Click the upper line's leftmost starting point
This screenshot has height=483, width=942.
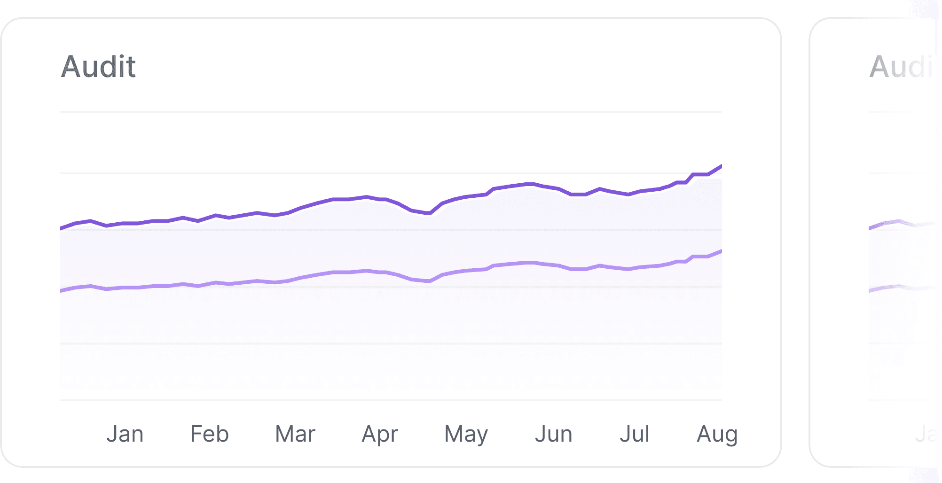pos(62,228)
